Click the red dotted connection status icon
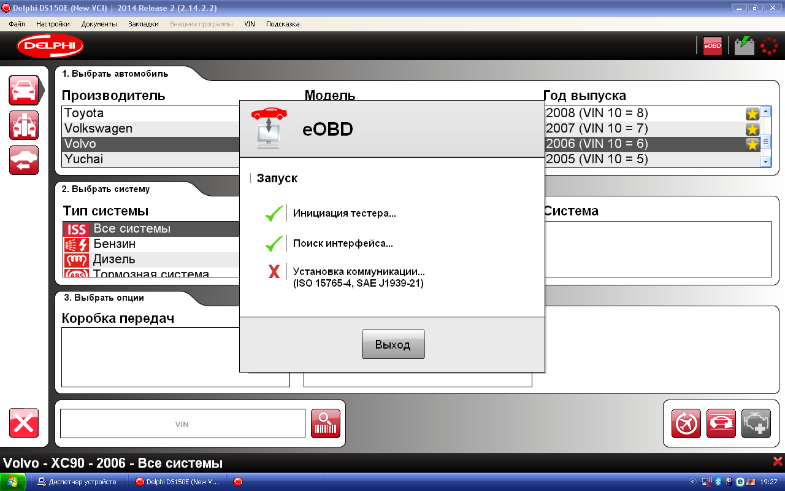 pyautogui.click(x=769, y=46)
